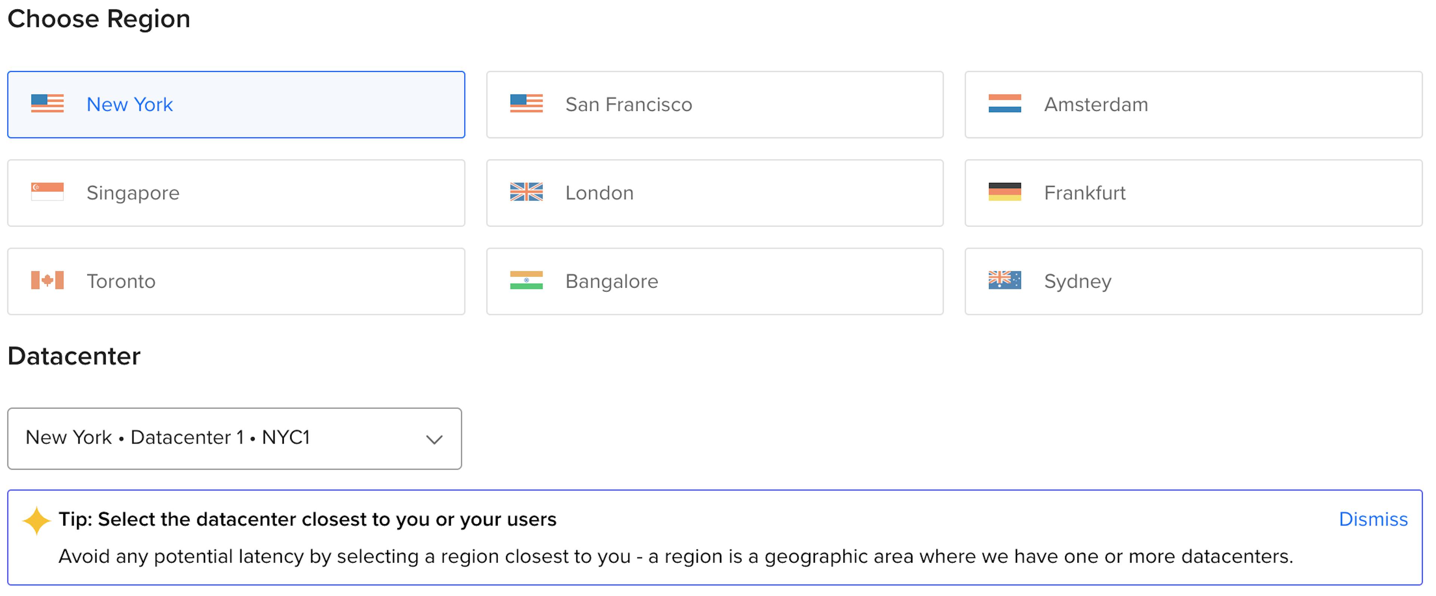Select the Sydney region label

[x=1077, y=282]
